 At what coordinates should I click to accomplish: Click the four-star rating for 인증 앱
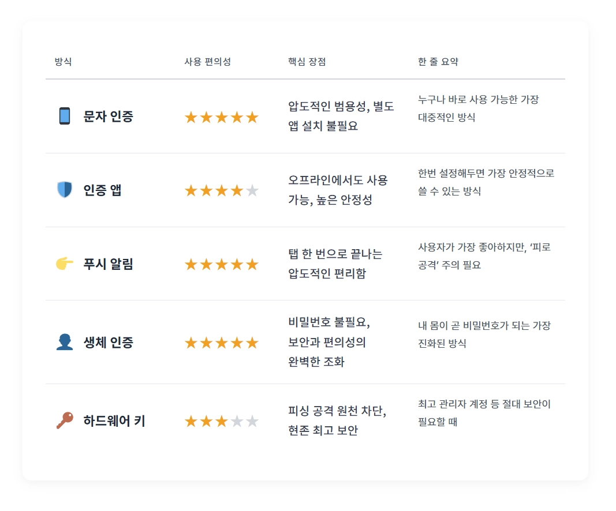click(222, 191)
